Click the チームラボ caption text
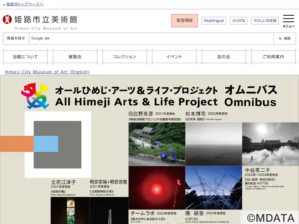 coord(143,213)
